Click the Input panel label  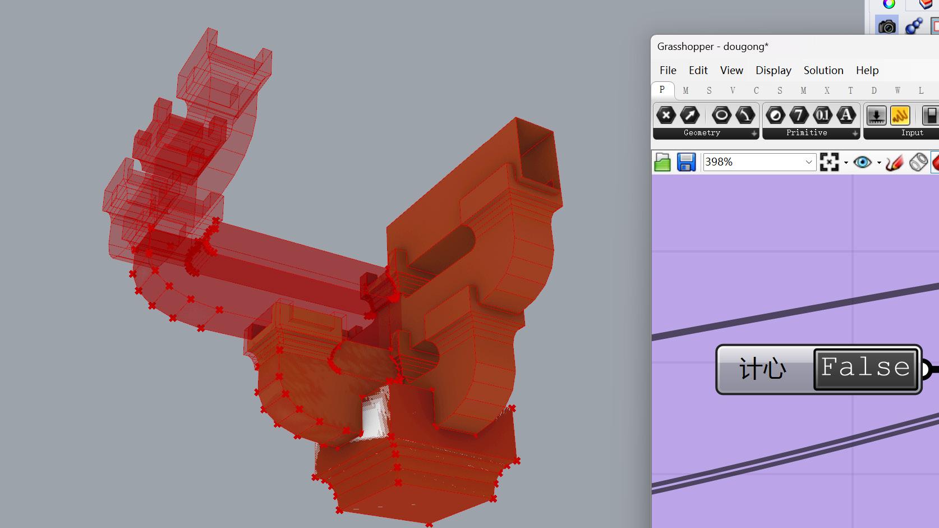pos(912,133)
